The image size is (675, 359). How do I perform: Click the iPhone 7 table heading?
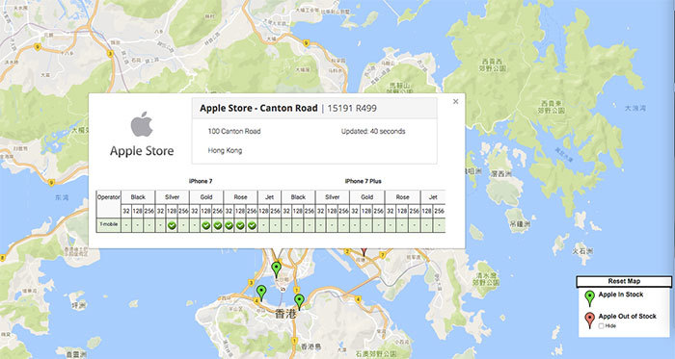(201, 181)
